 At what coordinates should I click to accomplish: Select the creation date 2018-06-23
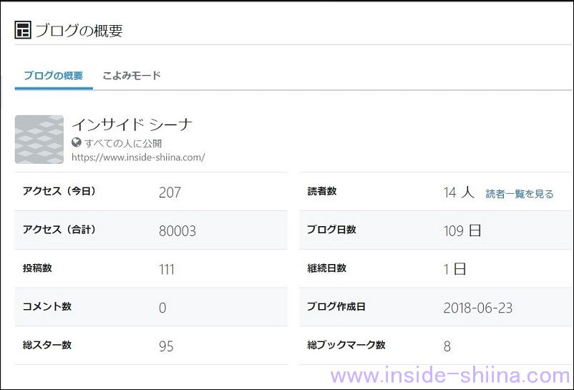coord(477,308)
